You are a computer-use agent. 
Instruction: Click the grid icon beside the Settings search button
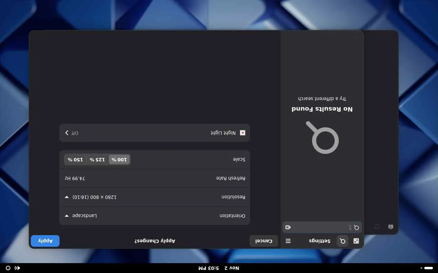tap(356, 241)
